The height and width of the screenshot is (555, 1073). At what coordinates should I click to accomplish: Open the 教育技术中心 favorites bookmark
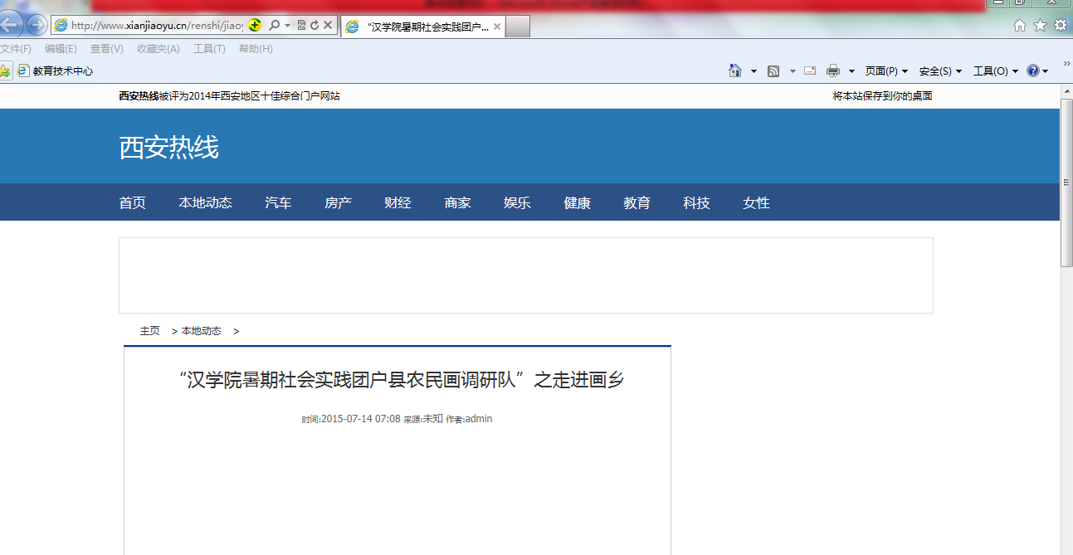(56, 71)
